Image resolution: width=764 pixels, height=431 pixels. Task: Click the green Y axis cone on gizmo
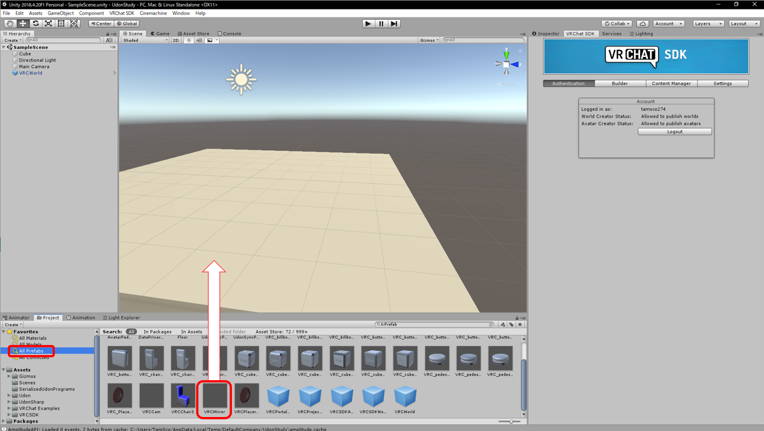506,56
